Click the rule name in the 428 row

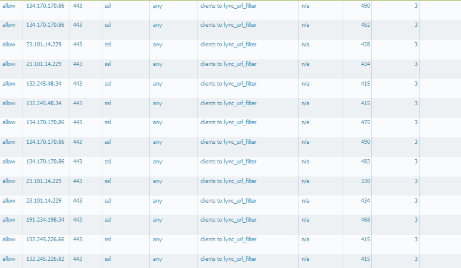tap(228, 45)
